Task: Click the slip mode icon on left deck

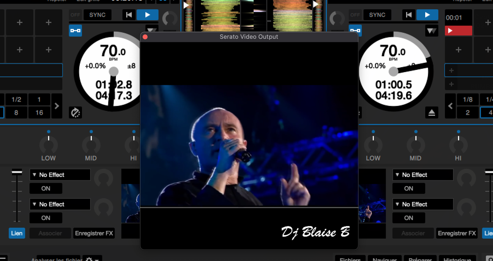Action: coord(75,113)
